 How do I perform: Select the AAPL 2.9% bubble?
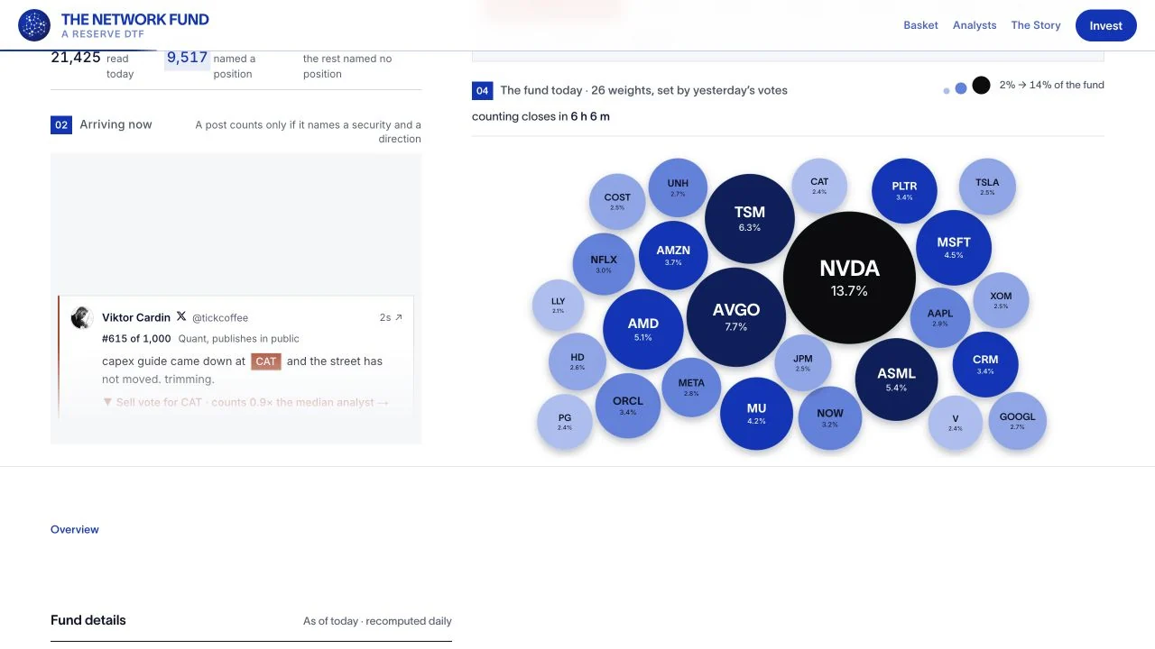coord(940,318)
